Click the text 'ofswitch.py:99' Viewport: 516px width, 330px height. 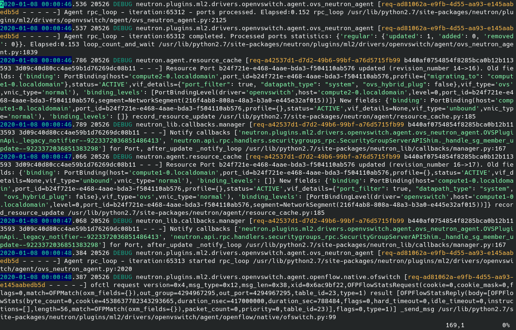(x=310, y=317)
